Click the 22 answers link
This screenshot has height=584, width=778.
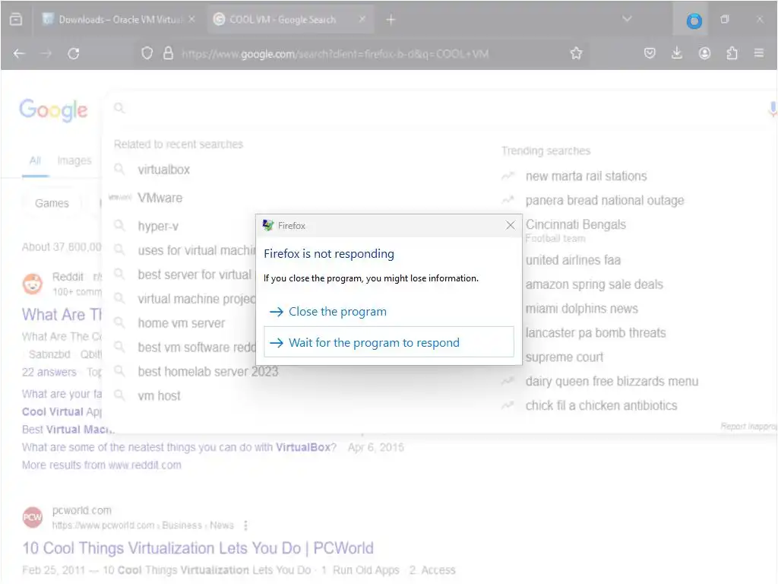[49, 372]
